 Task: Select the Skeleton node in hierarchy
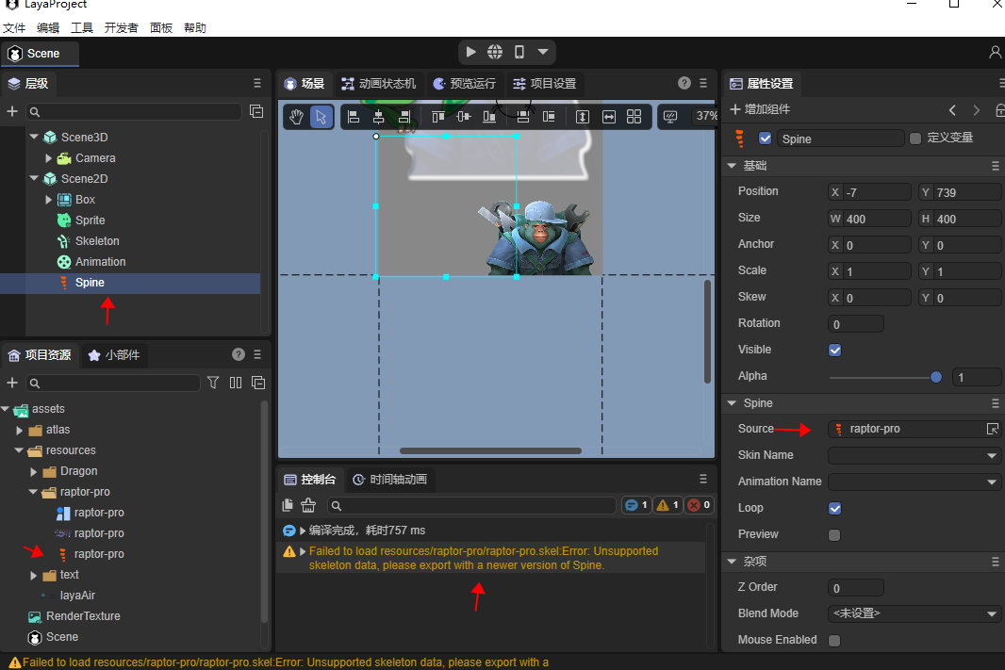pos(97,241)
